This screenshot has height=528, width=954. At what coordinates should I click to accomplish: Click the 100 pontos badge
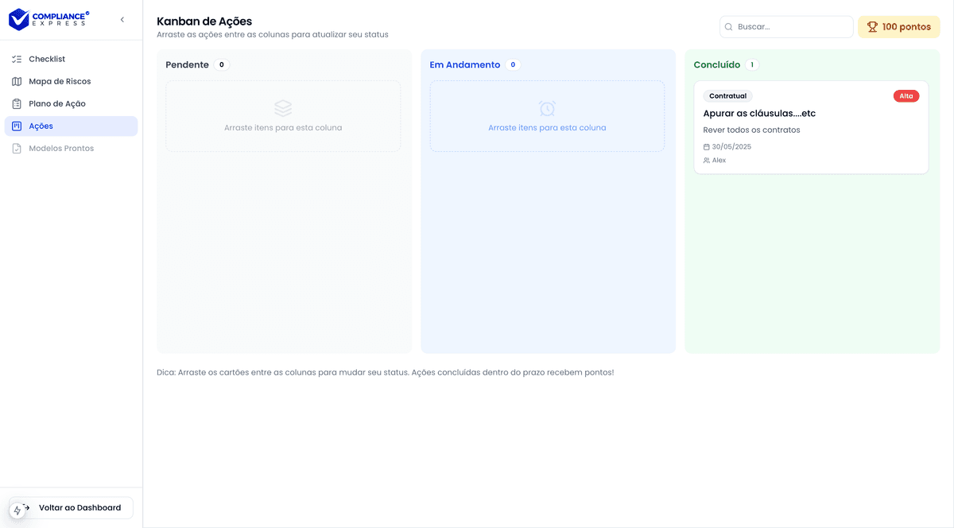(898, 26)
